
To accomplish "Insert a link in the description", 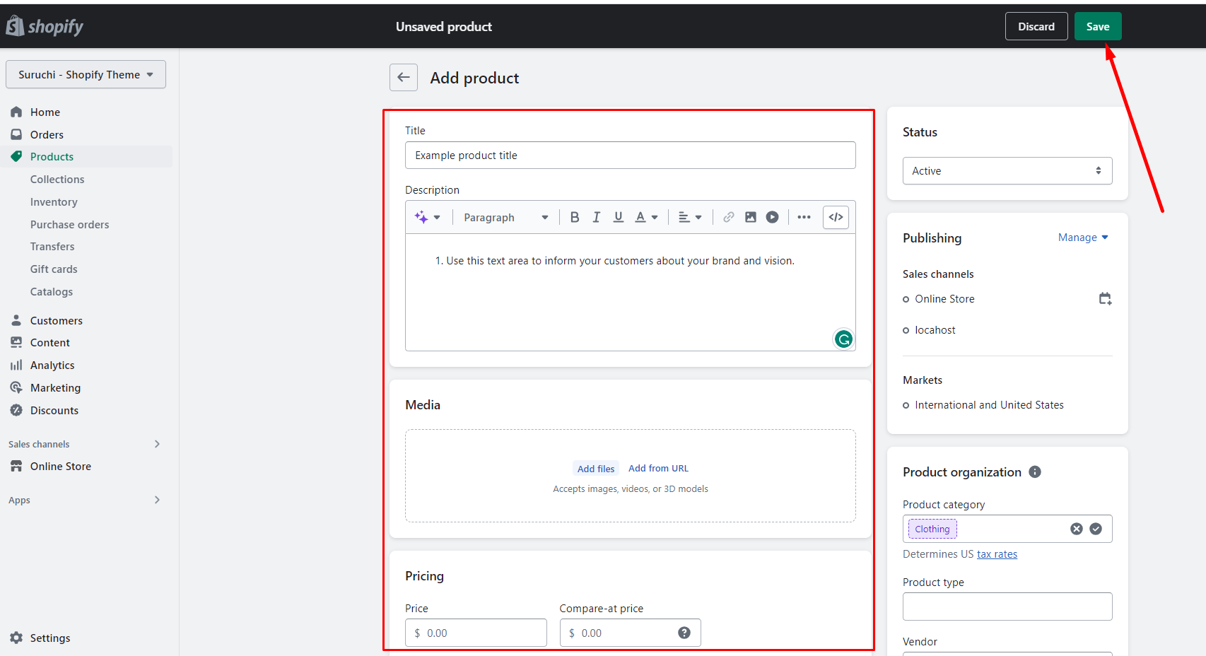I will (728, 218).
